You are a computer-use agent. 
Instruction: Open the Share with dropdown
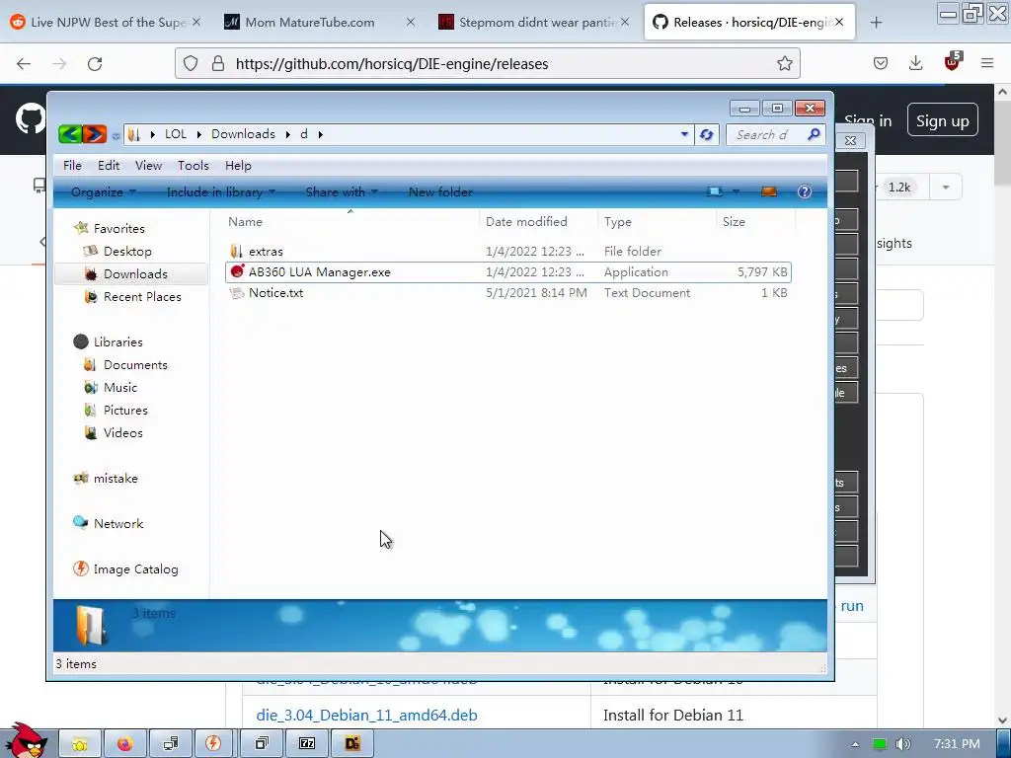342,192
